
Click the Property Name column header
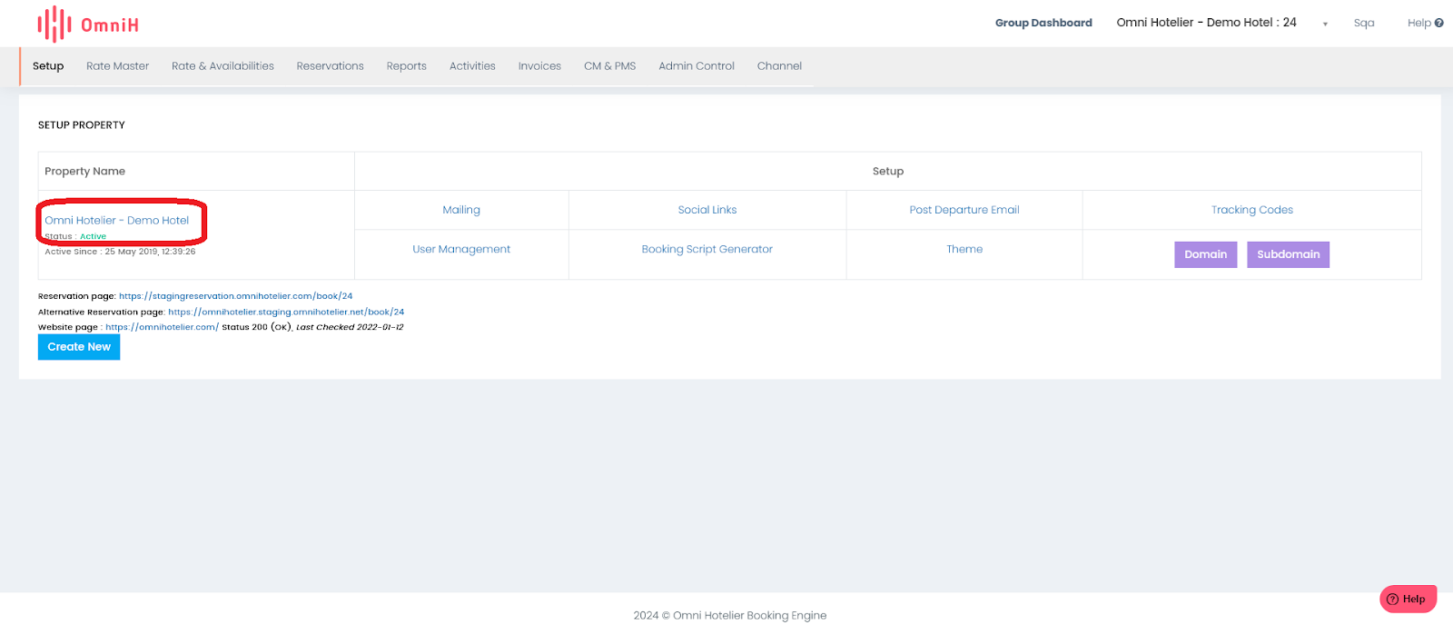click(85, 171)
